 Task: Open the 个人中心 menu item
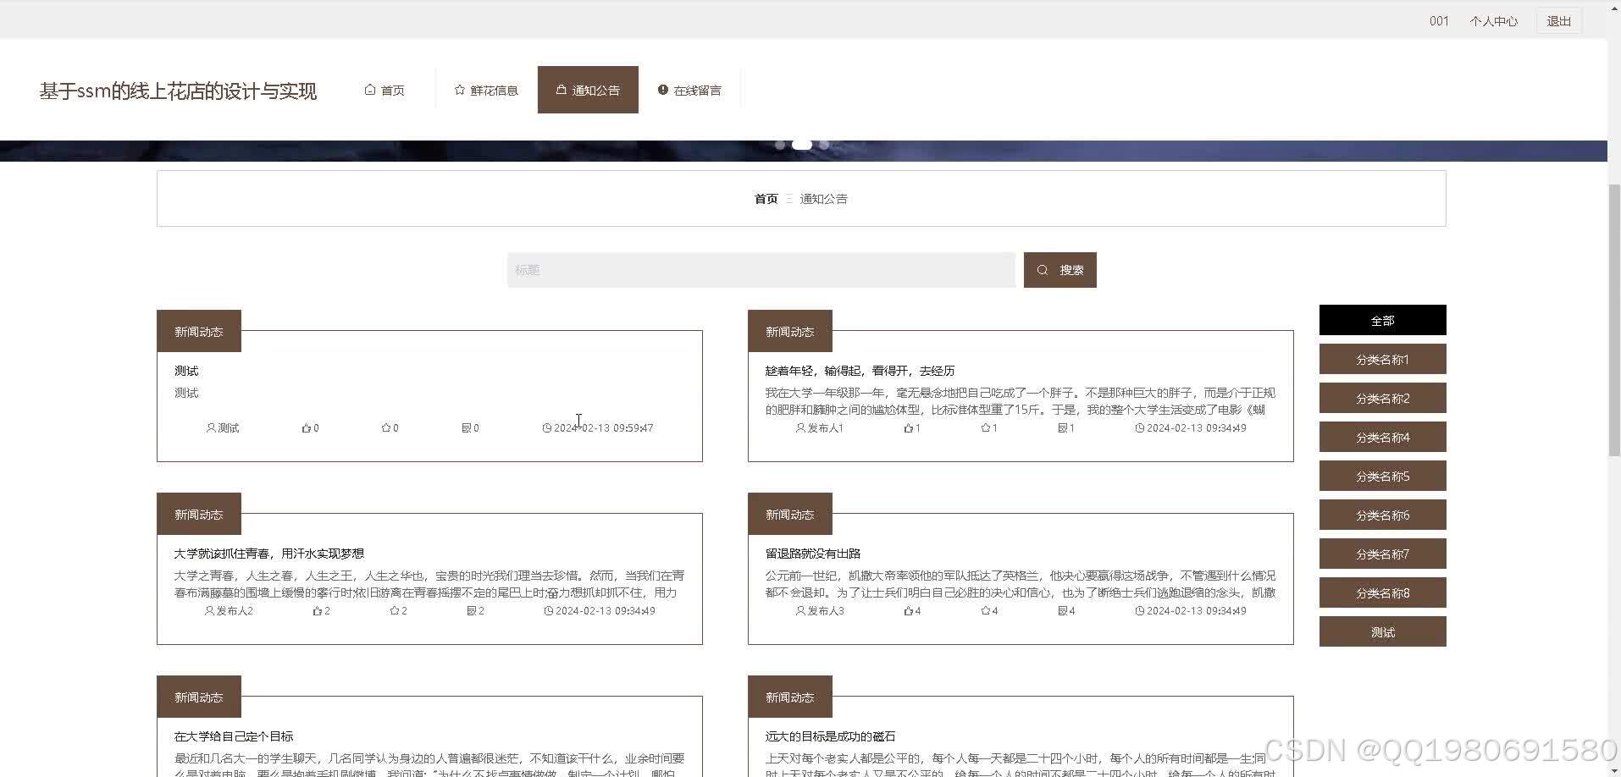[x=1493, y=20]
